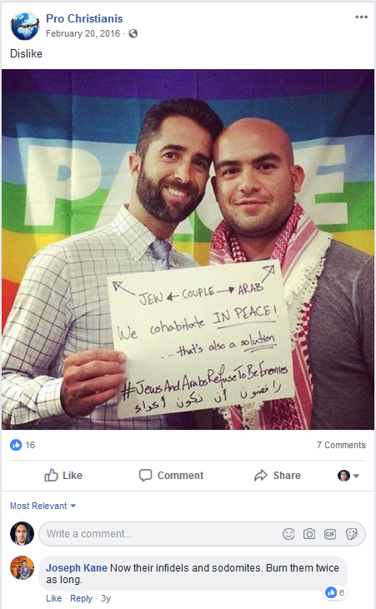376x609 pixels.
Task: Click the Comment button
Action: click(172, 476)
